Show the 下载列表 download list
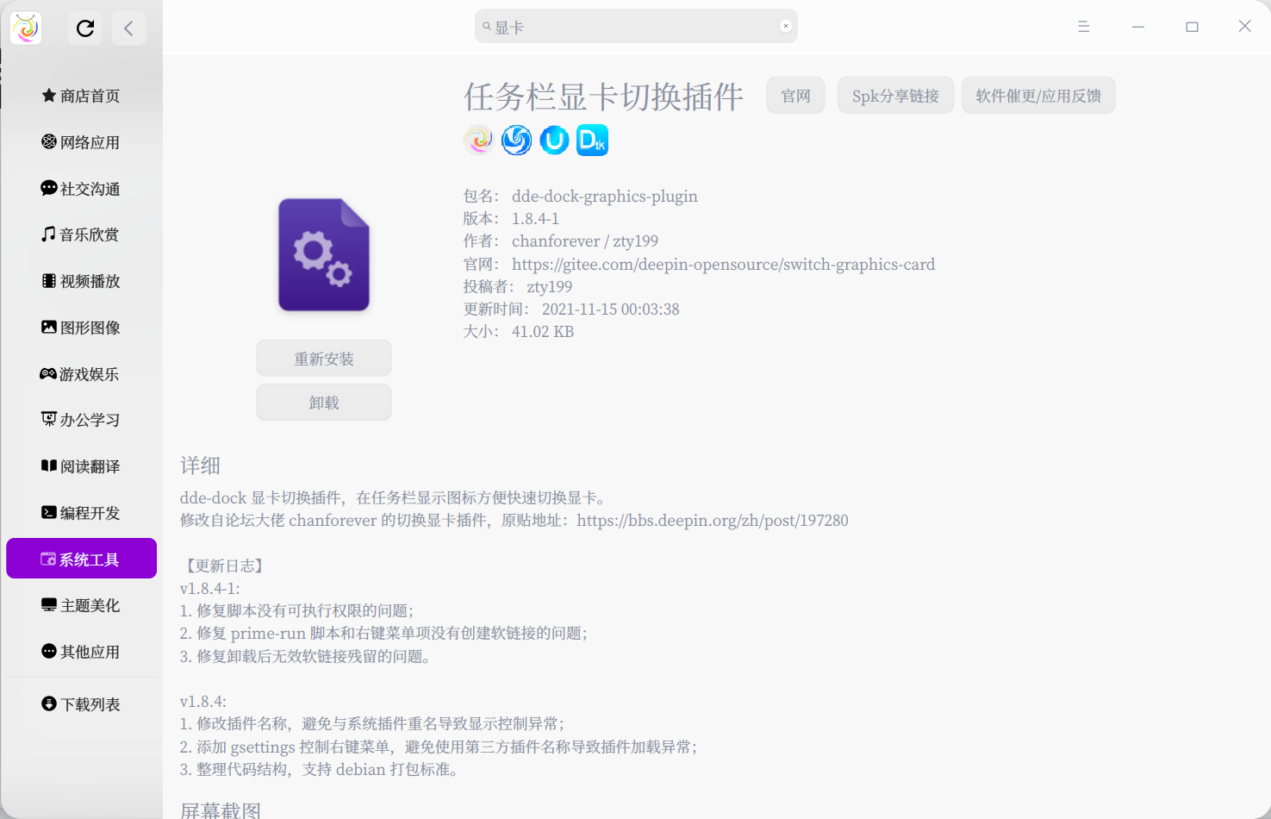1271x819 pixels. click(x=81, y=704)
